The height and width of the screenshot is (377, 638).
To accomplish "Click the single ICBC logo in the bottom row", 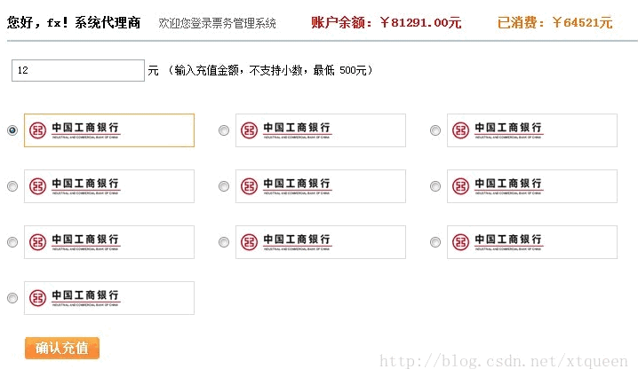I will click(108, 298).
